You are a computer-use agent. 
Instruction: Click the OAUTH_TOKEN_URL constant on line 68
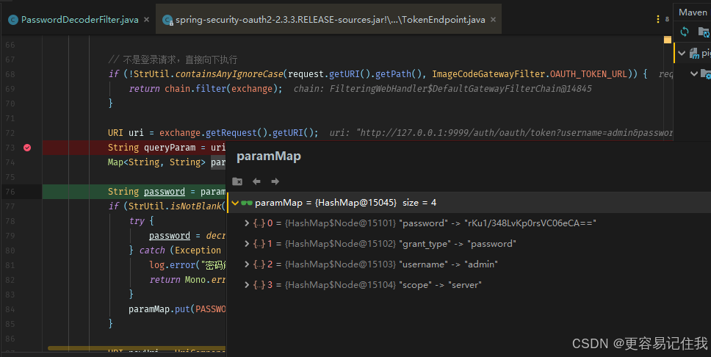(588, 74)
